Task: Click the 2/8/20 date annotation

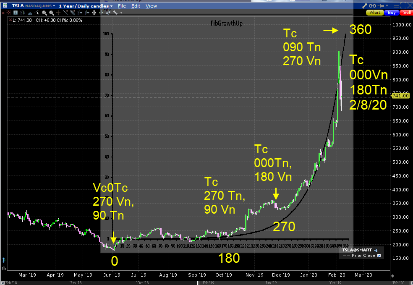Action: coord(368,105)
